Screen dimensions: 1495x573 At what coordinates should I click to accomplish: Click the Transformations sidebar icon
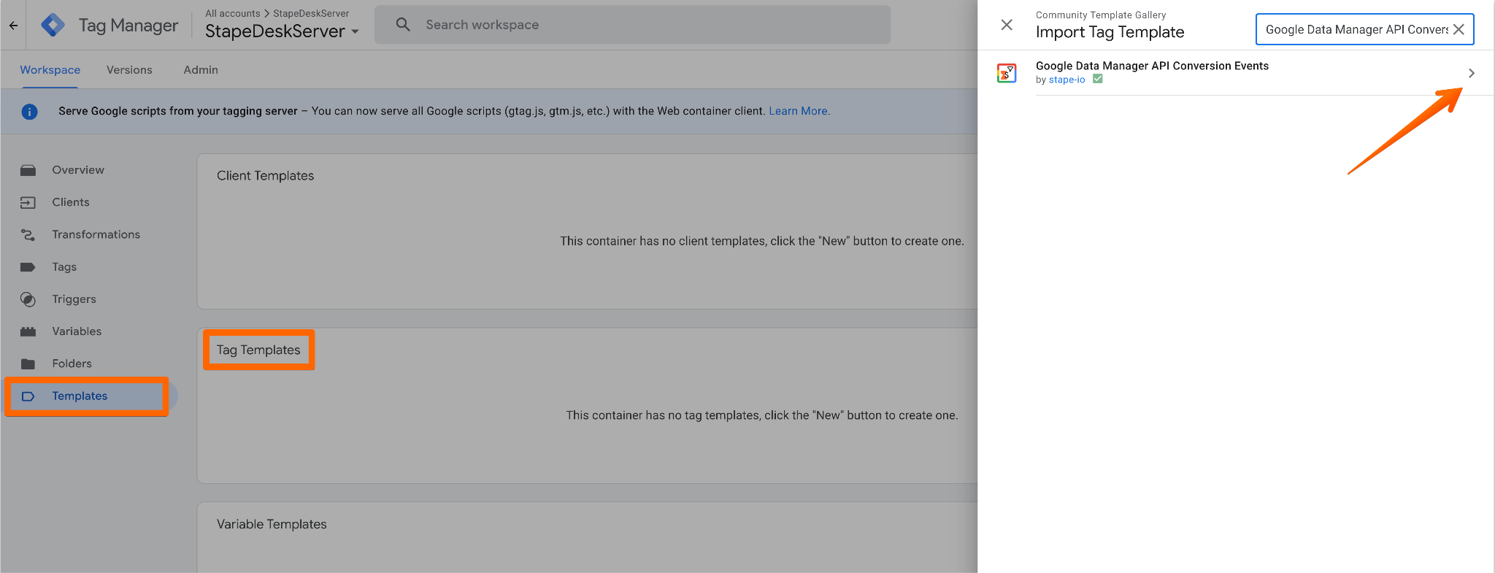[x=28, y=234]
